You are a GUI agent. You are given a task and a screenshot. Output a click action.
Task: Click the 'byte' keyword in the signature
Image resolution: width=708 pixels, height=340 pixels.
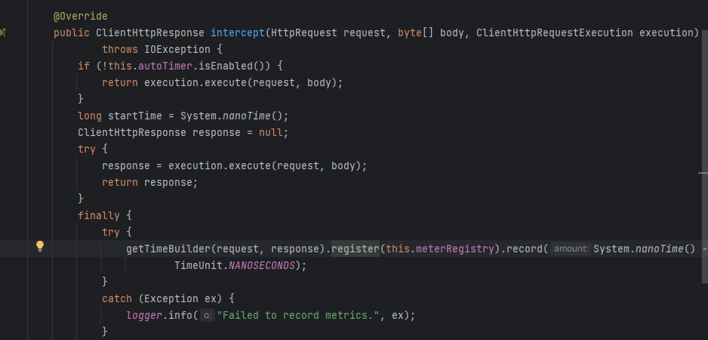pyautogui.click(x=410, y=33)
